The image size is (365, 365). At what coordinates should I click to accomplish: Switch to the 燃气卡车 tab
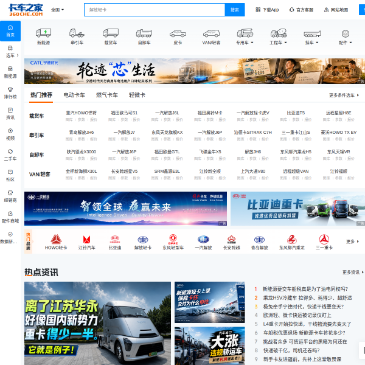tap(107, 95)
